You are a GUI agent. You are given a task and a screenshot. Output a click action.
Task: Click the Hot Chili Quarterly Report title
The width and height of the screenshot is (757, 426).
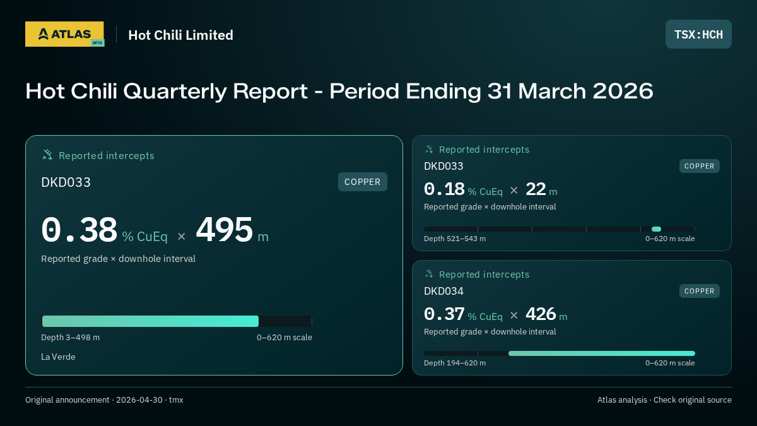coord(339,91)
